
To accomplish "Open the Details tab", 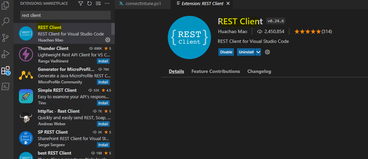I will [x=176, y=71].
